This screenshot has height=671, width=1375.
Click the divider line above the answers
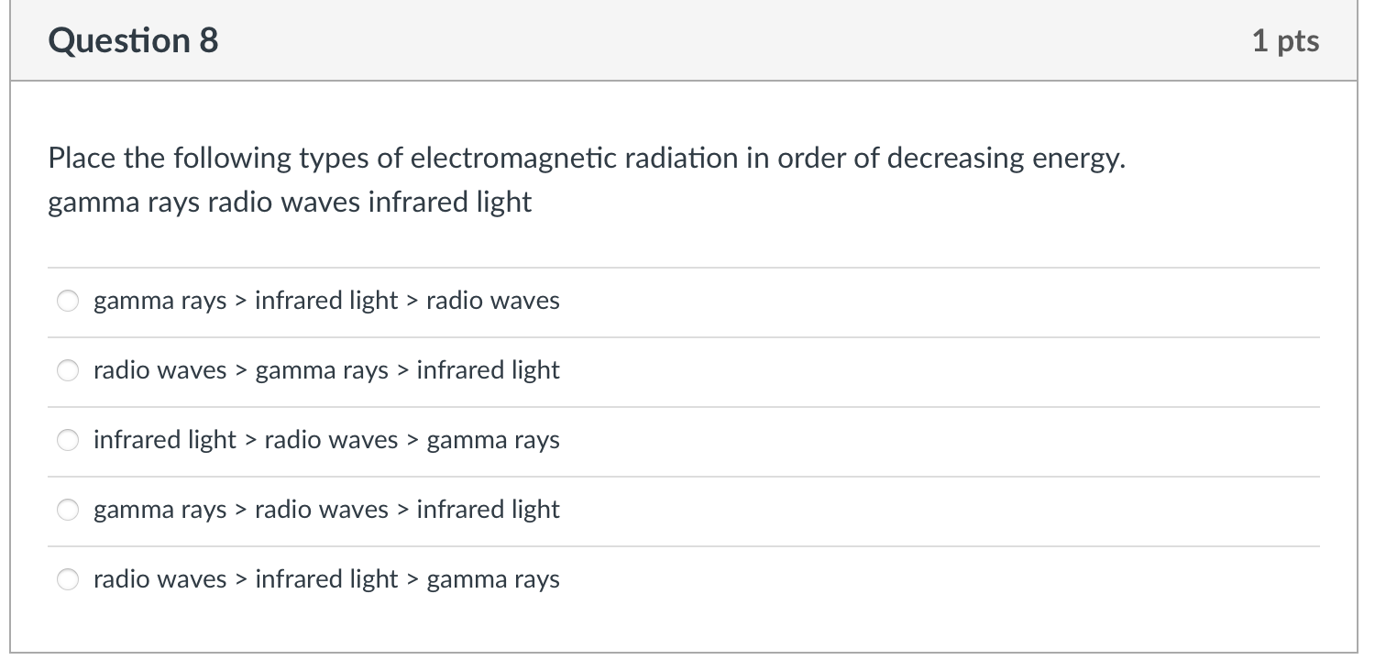click(x=683, y=266)
